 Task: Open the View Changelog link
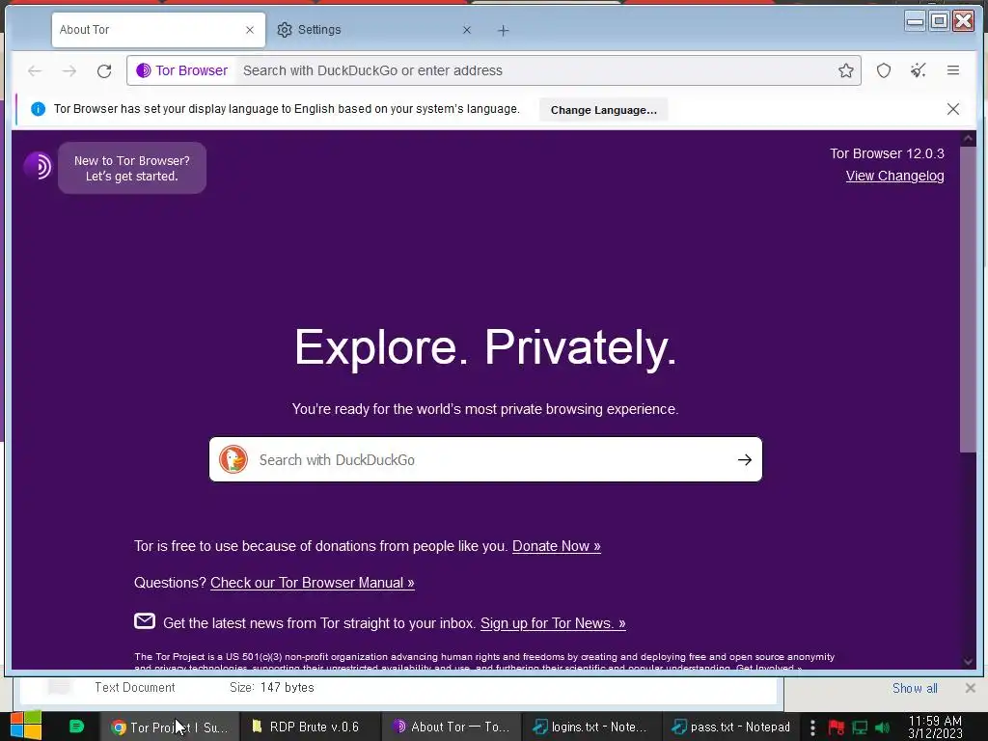pyautogui.click(x=894, y=176)
